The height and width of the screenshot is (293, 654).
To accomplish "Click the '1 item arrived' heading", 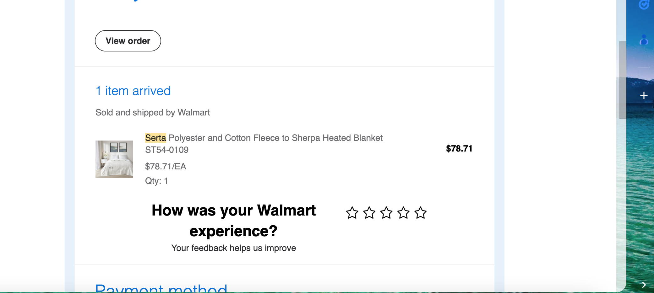I will click(x=133, y=91).
